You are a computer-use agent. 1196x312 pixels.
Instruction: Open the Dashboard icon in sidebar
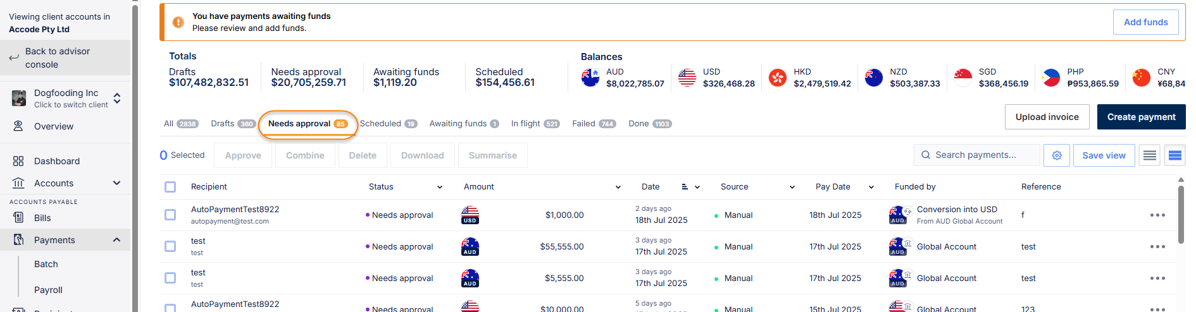(x=18, y=161)
